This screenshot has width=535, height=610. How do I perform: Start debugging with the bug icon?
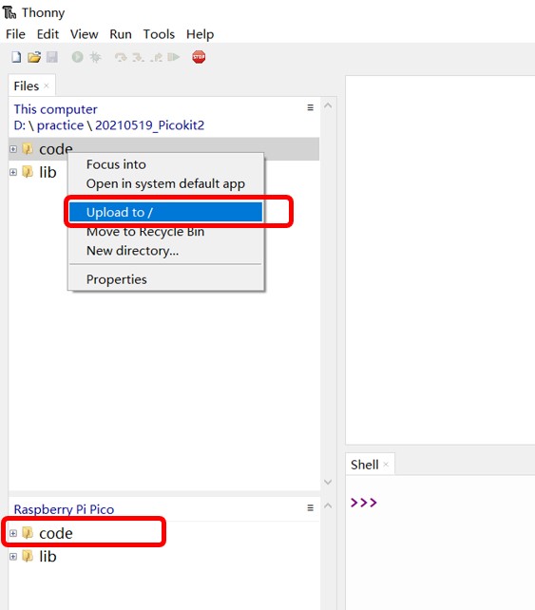pos(95,57)
